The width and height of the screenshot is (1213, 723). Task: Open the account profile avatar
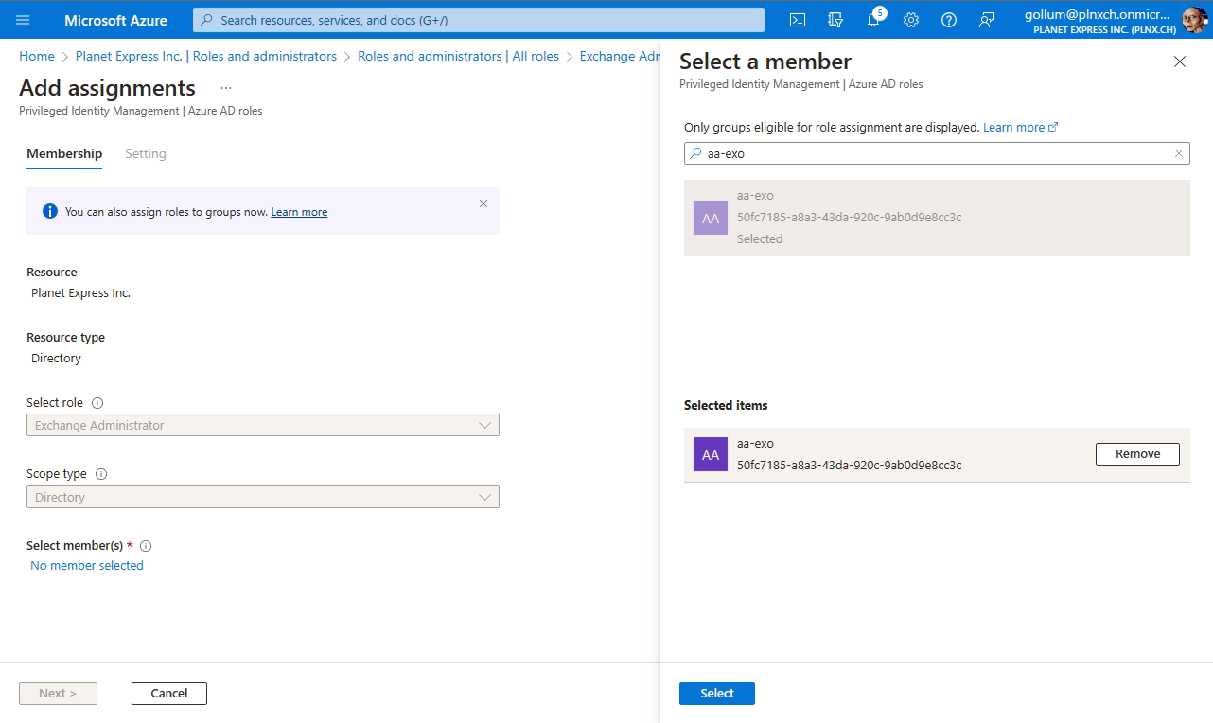coord(1194,20)
